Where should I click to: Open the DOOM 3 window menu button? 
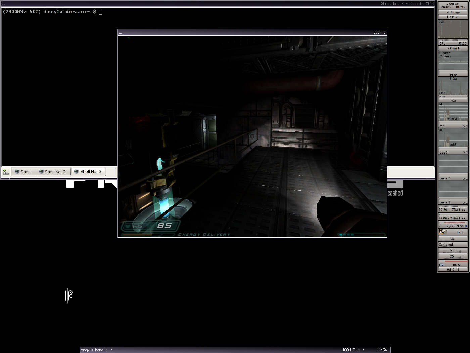pyautogui.click(x=121, y=33)
